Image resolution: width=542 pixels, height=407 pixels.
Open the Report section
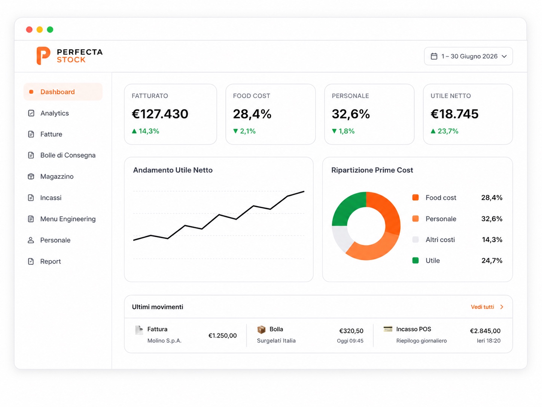coord(63,261)
